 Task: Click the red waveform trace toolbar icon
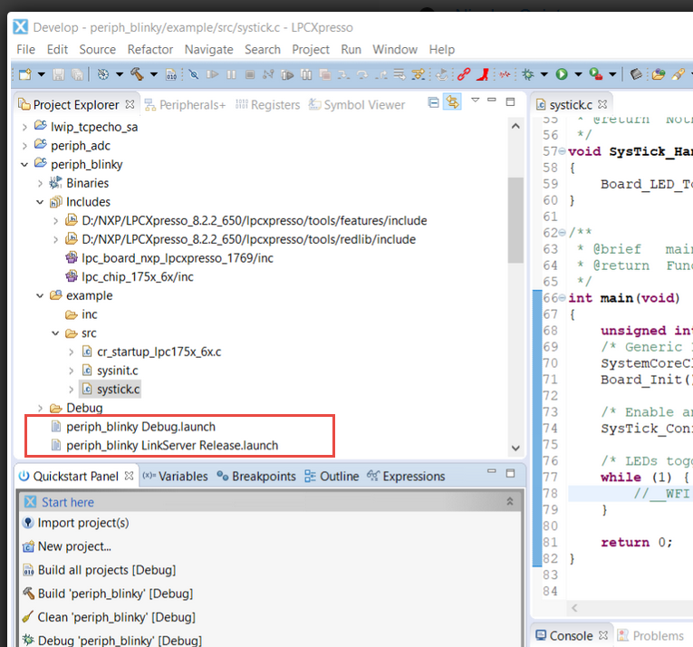[505, 74]
